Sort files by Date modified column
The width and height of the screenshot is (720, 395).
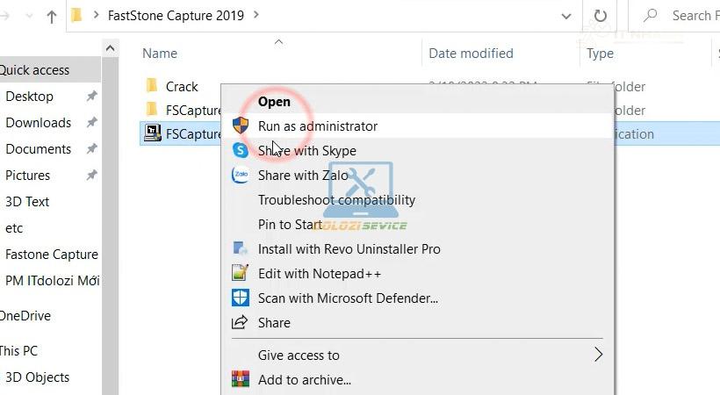coord(471,54)
